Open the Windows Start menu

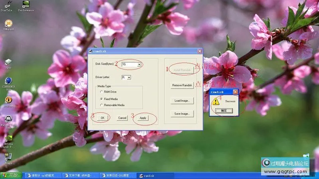tap(11, 175)
